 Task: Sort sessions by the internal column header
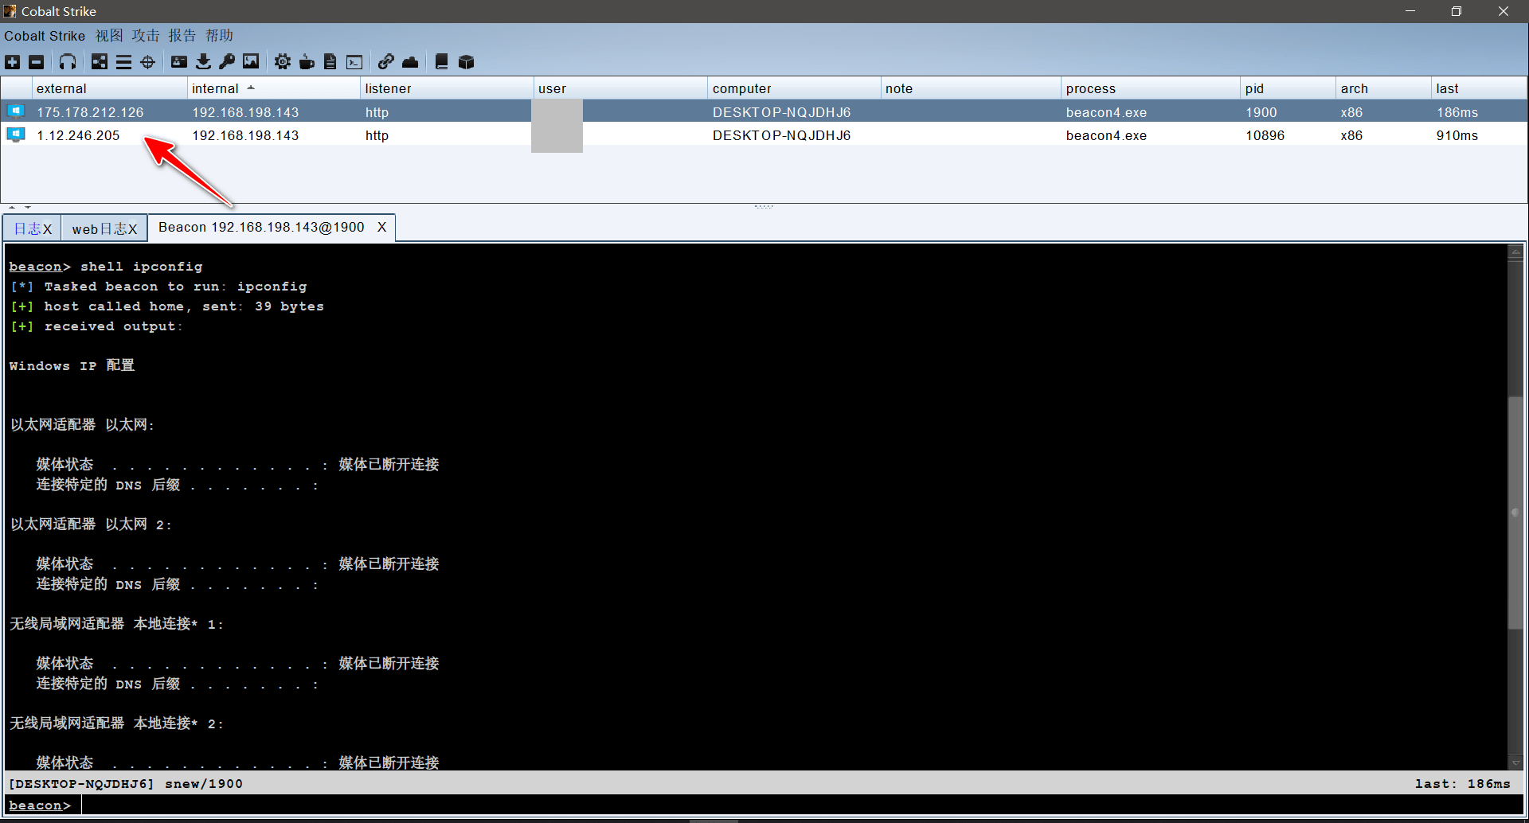(273, 88)
